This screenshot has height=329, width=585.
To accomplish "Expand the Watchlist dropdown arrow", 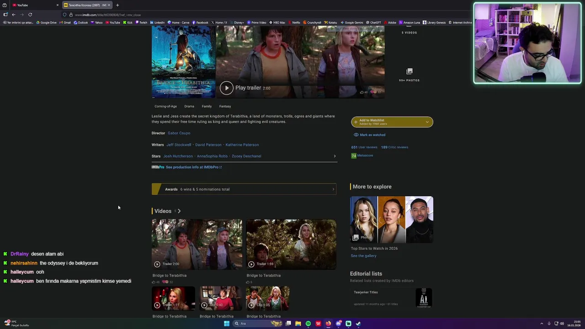I will pyautogui.click(x=427, y=122).
